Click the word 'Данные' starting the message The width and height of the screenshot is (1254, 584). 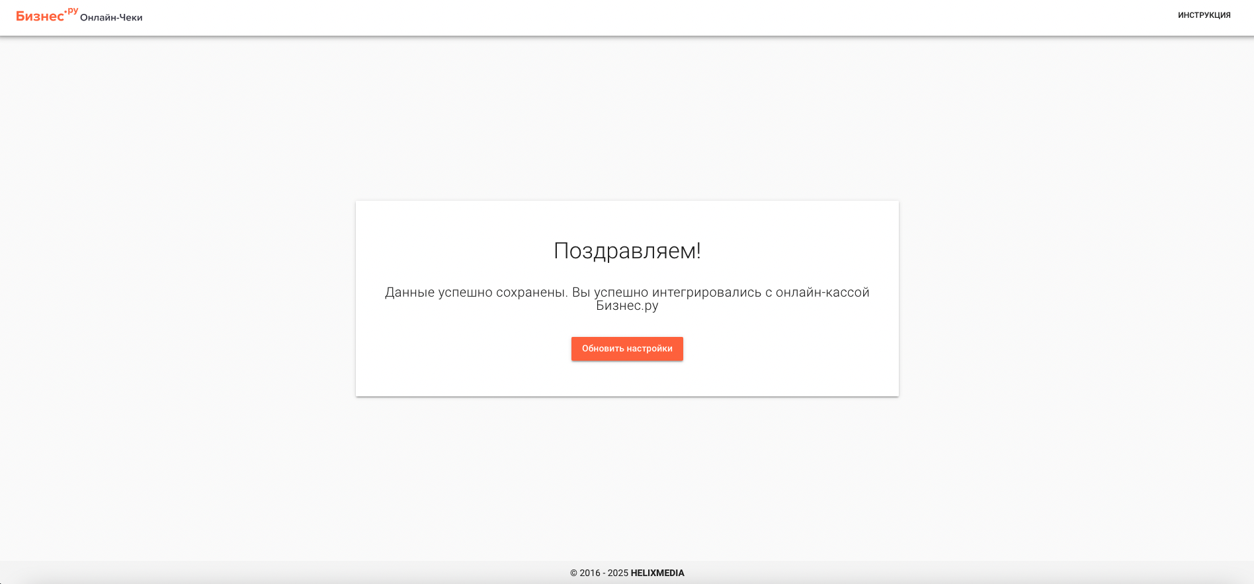click(410, 292)
